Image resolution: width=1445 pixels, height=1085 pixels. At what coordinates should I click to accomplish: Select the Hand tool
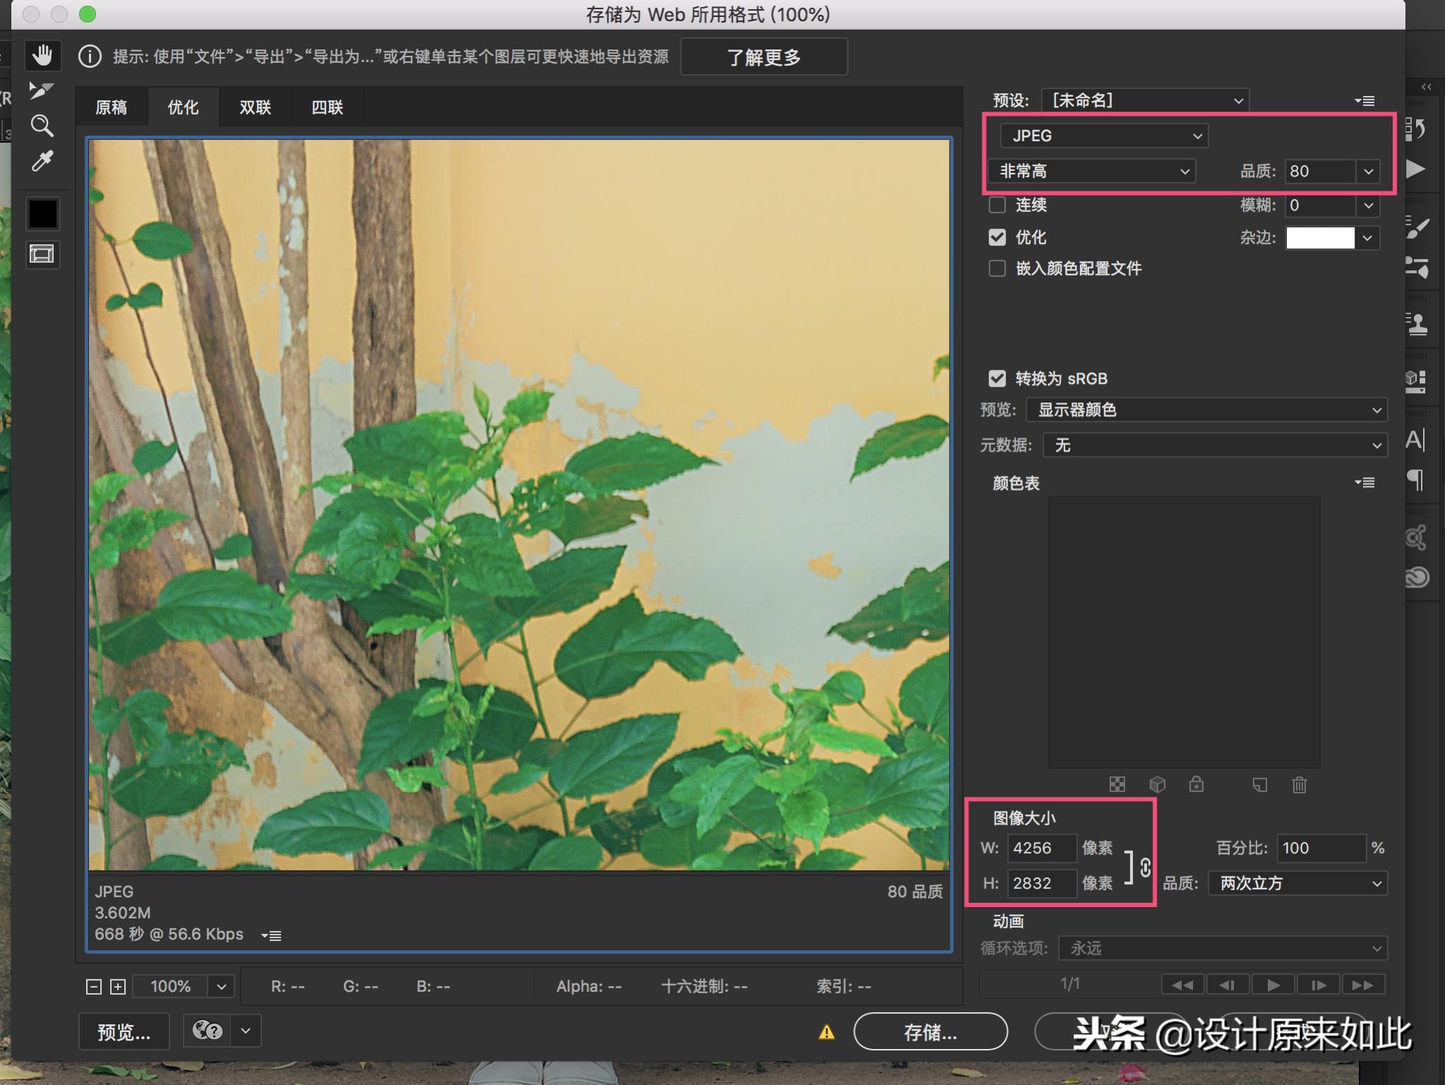pyautogui.click(x=42, y=56)
